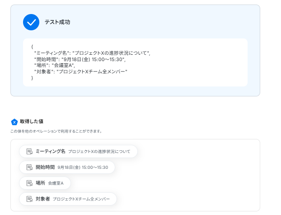
Task: Click the document icon in 対象者 chip
Action: [x=29, y=199]
